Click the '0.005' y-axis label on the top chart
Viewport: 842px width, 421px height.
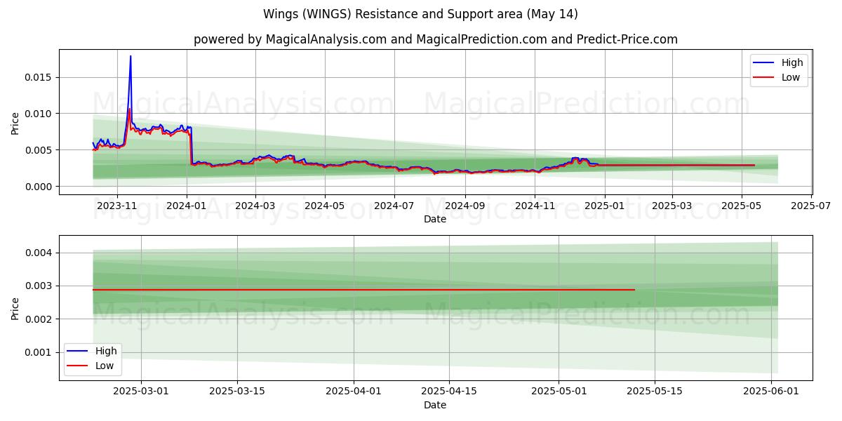(40, 150)
